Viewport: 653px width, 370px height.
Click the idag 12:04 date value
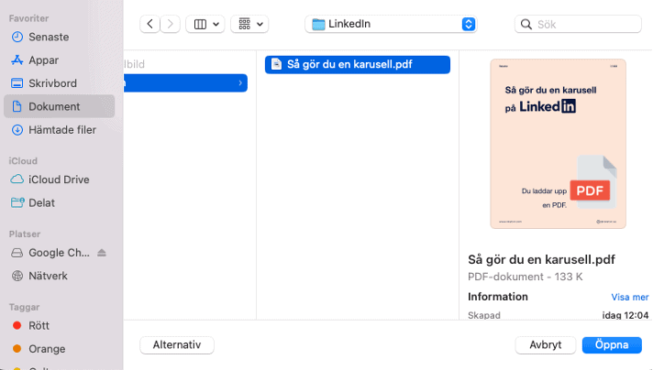[625, 315]
